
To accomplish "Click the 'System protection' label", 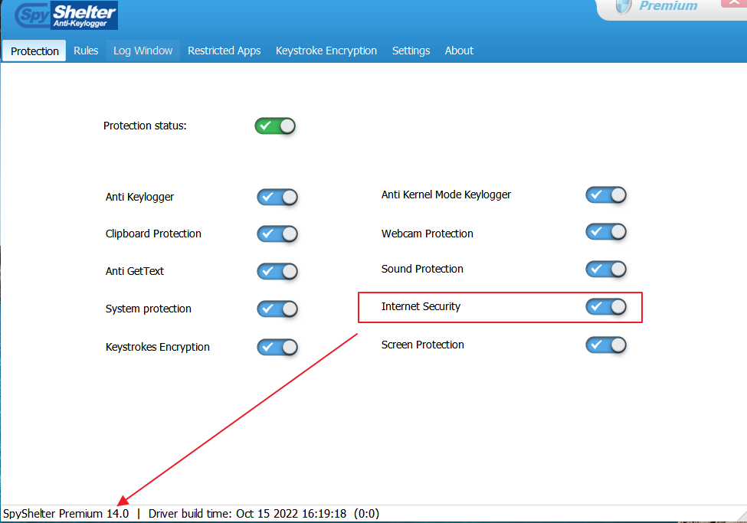I will pyautogui.click(x=148, y=309).
